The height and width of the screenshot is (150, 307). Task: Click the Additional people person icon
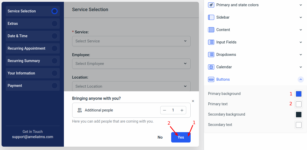pyautogui.click(x=80, y=110)
